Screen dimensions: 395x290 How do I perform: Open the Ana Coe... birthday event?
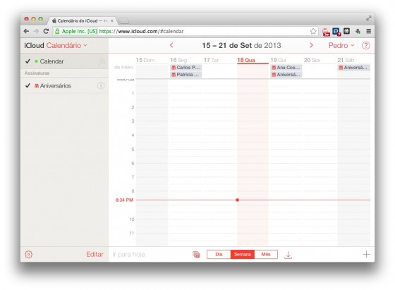[x=286, y=68]
